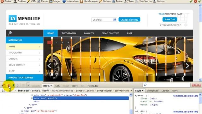Expand the ja-col div node
Screen dimensions: 202x114
(x=32, y=98)
